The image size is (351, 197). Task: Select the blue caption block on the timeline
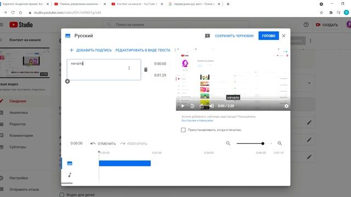click(x=125, y=163)
